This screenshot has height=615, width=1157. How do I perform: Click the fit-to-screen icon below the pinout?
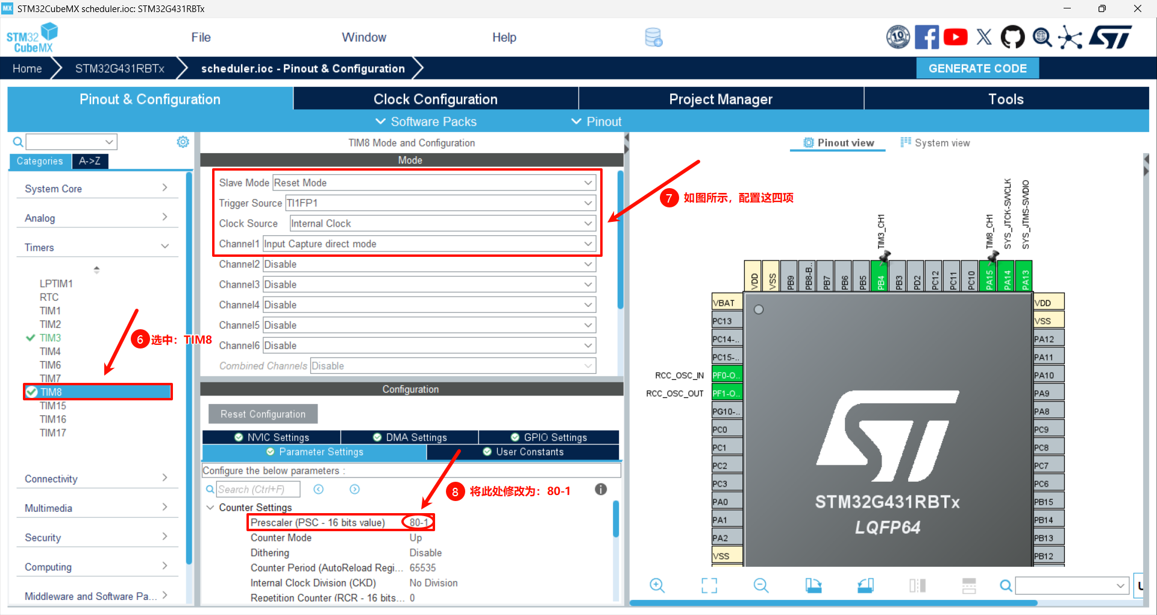(709, 585)
